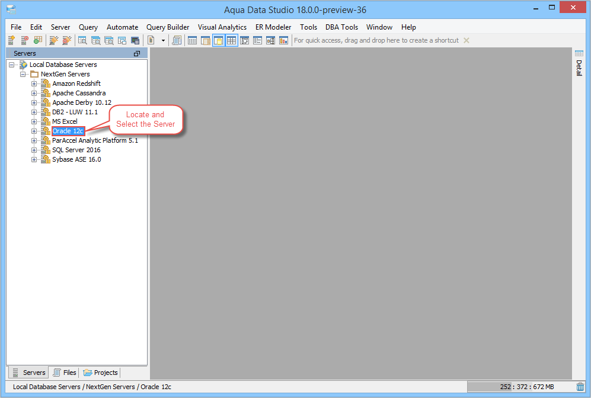Open the Edit menu
This screenshot has height=398, width=591.
pyautogui.click(x=36, y=27)
